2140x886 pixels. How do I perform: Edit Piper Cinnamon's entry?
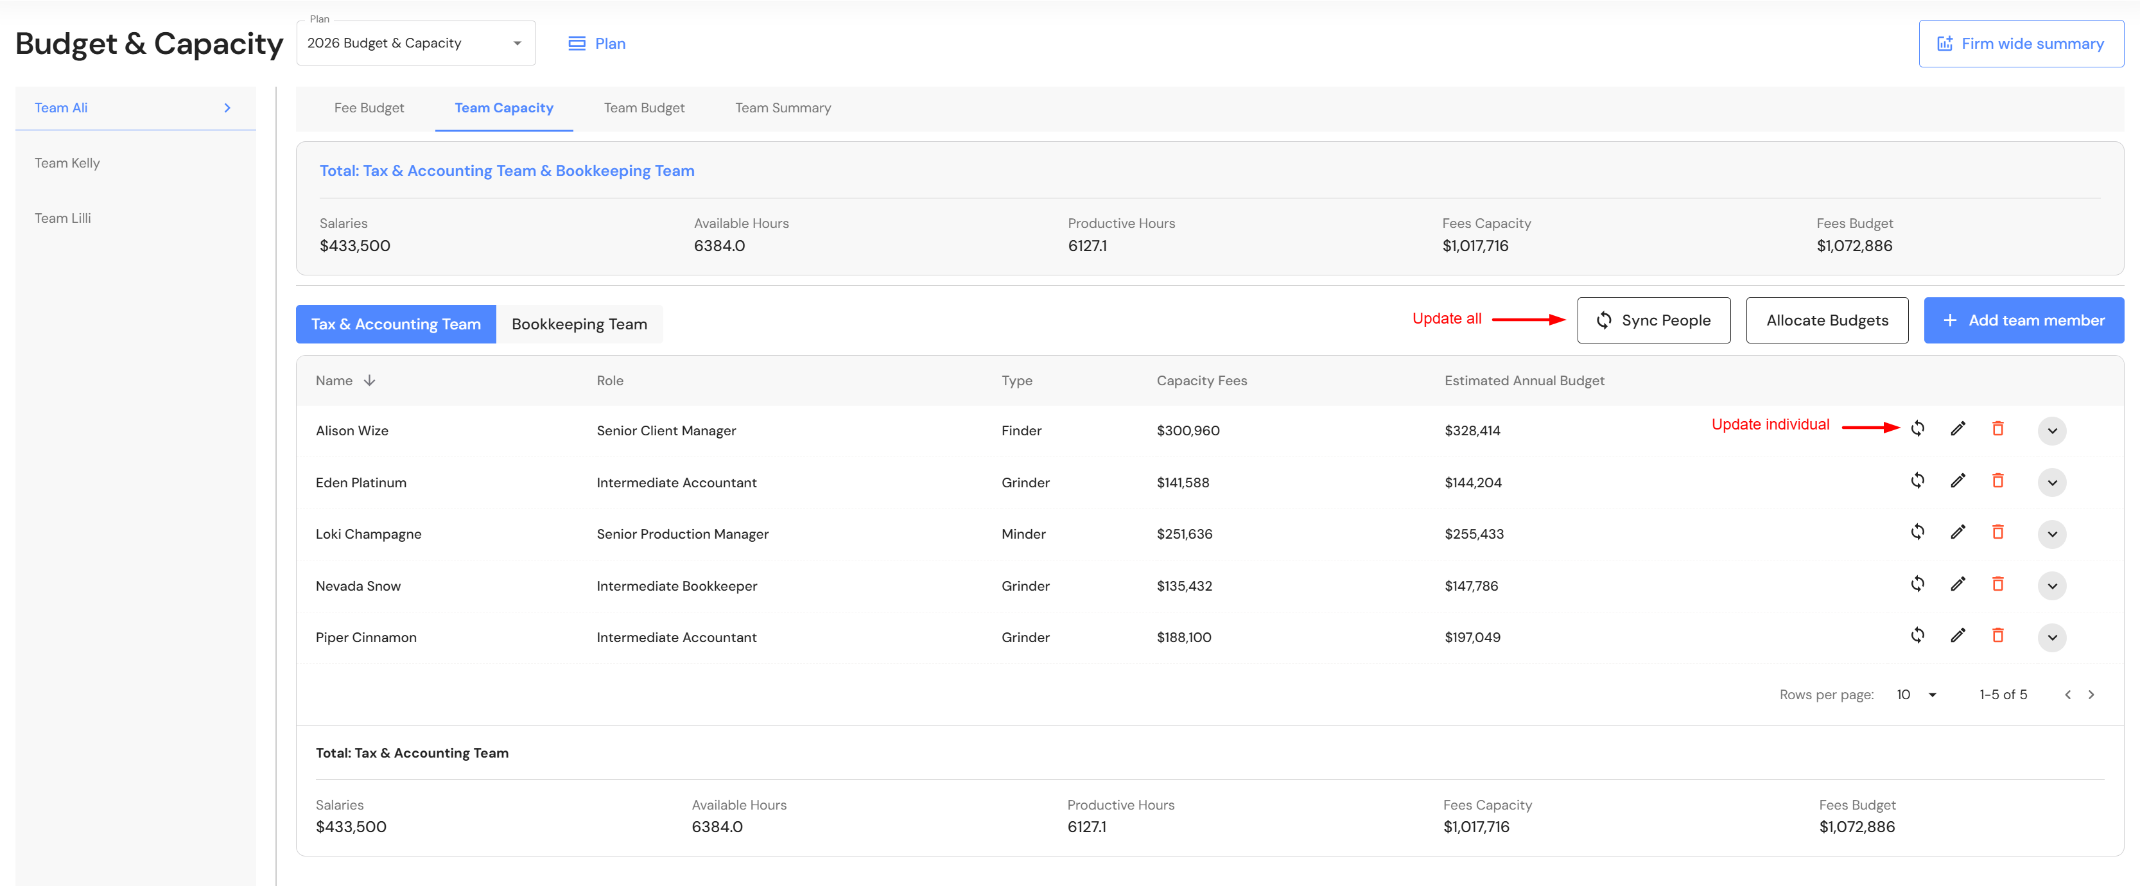coord(1957,635)
